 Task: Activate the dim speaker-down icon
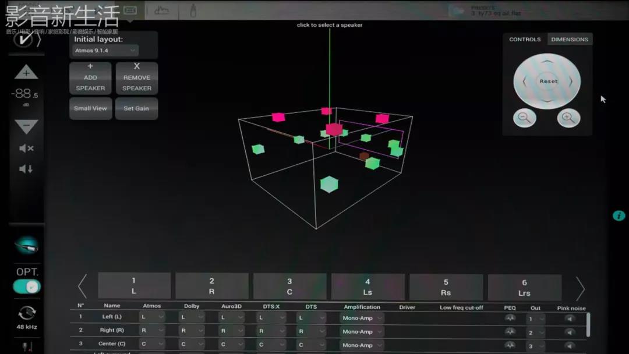click(26, 169)
